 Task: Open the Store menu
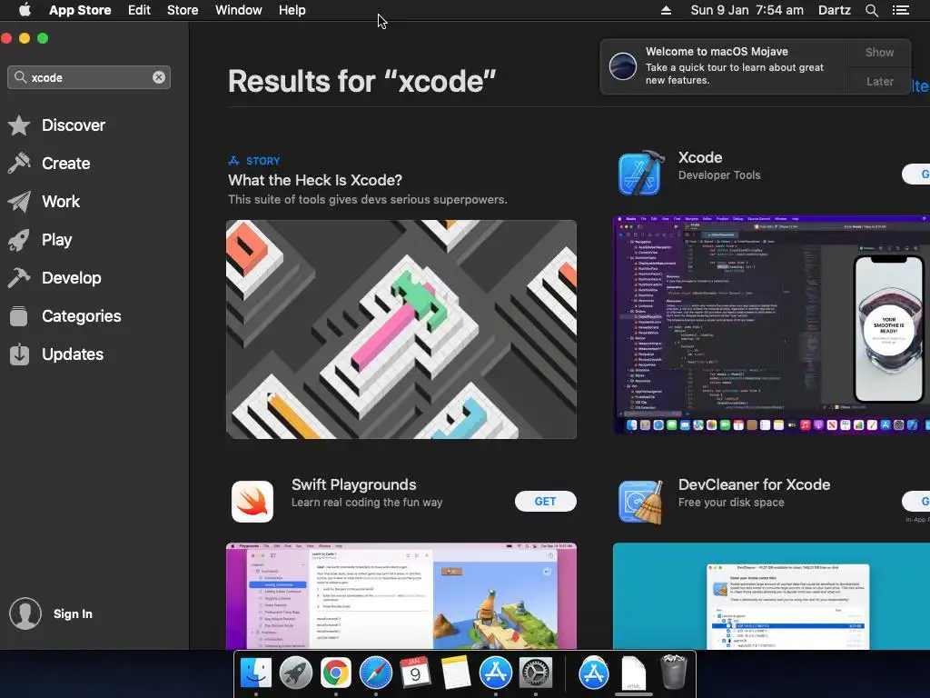tap(183, 10)
